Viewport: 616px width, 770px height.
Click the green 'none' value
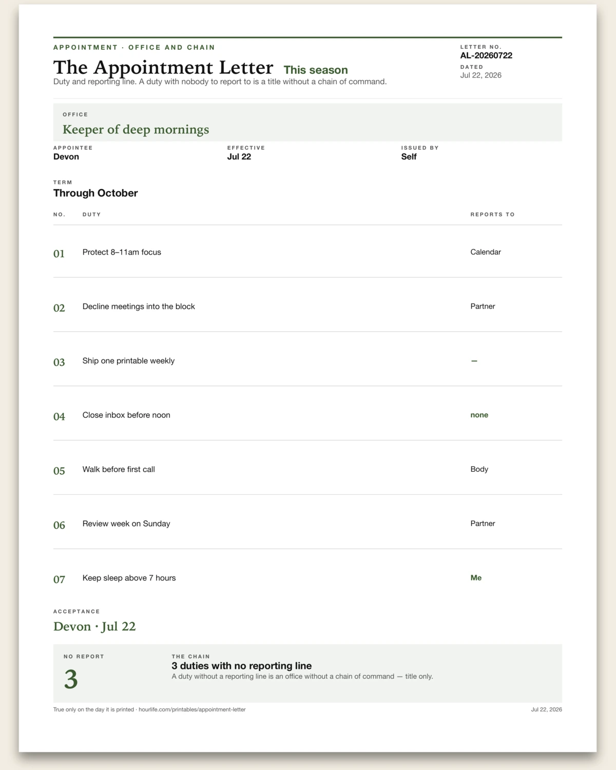point(479,415)
